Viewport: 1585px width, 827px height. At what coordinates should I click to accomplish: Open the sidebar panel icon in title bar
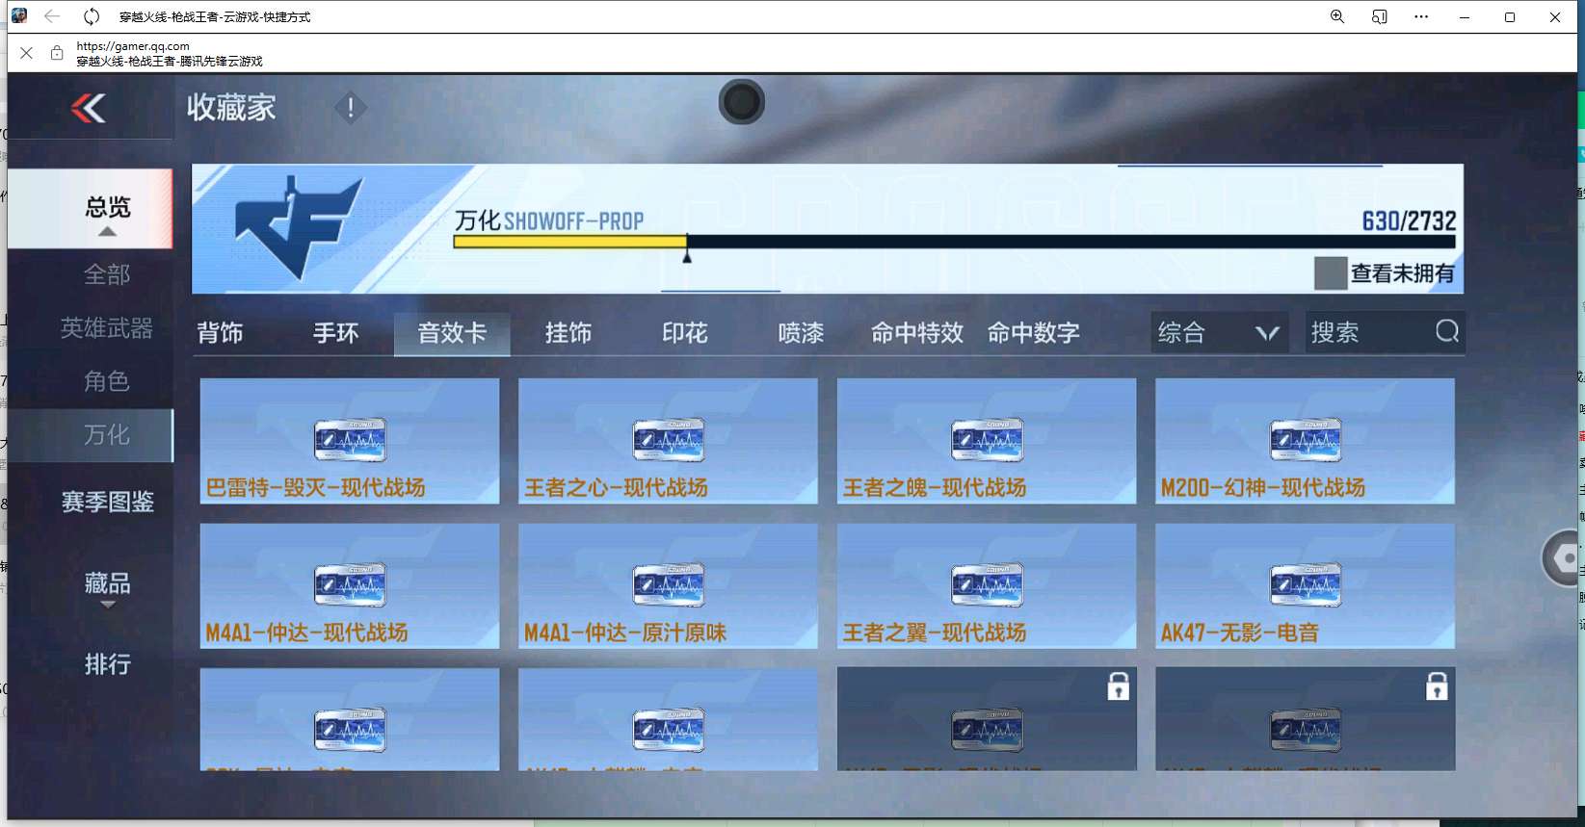coord(1380,16)
